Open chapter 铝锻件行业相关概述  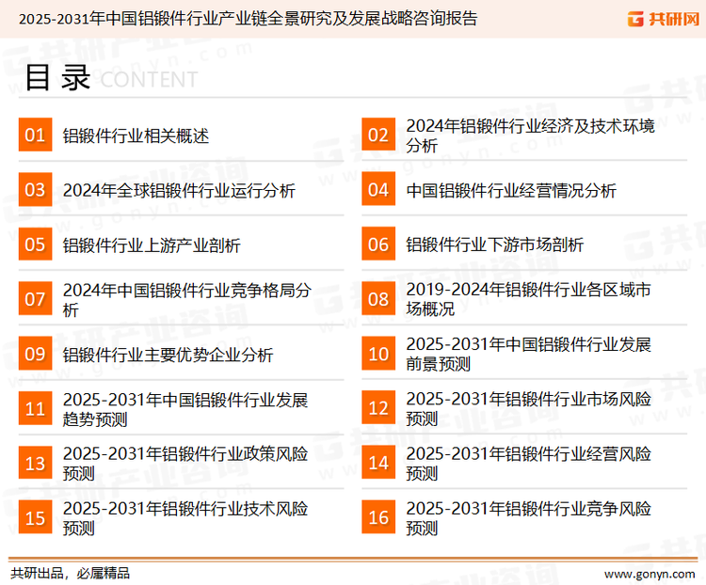coord(136,135)
